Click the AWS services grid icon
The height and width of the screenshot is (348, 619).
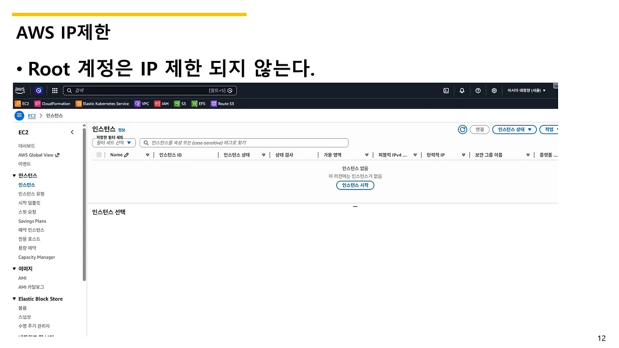coord(54,90)
